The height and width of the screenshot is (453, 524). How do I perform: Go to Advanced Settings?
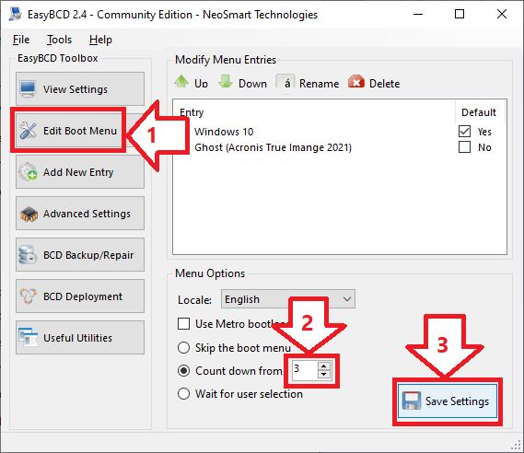[x=80, y=213]
